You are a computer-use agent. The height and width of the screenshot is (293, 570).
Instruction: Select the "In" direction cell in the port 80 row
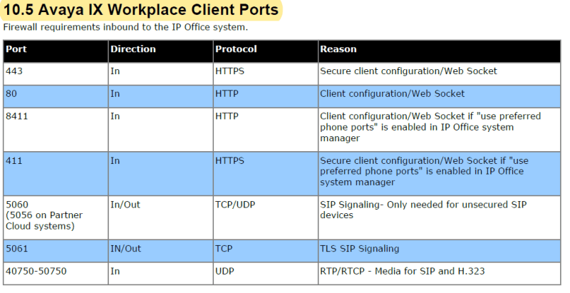pos(160,97)
